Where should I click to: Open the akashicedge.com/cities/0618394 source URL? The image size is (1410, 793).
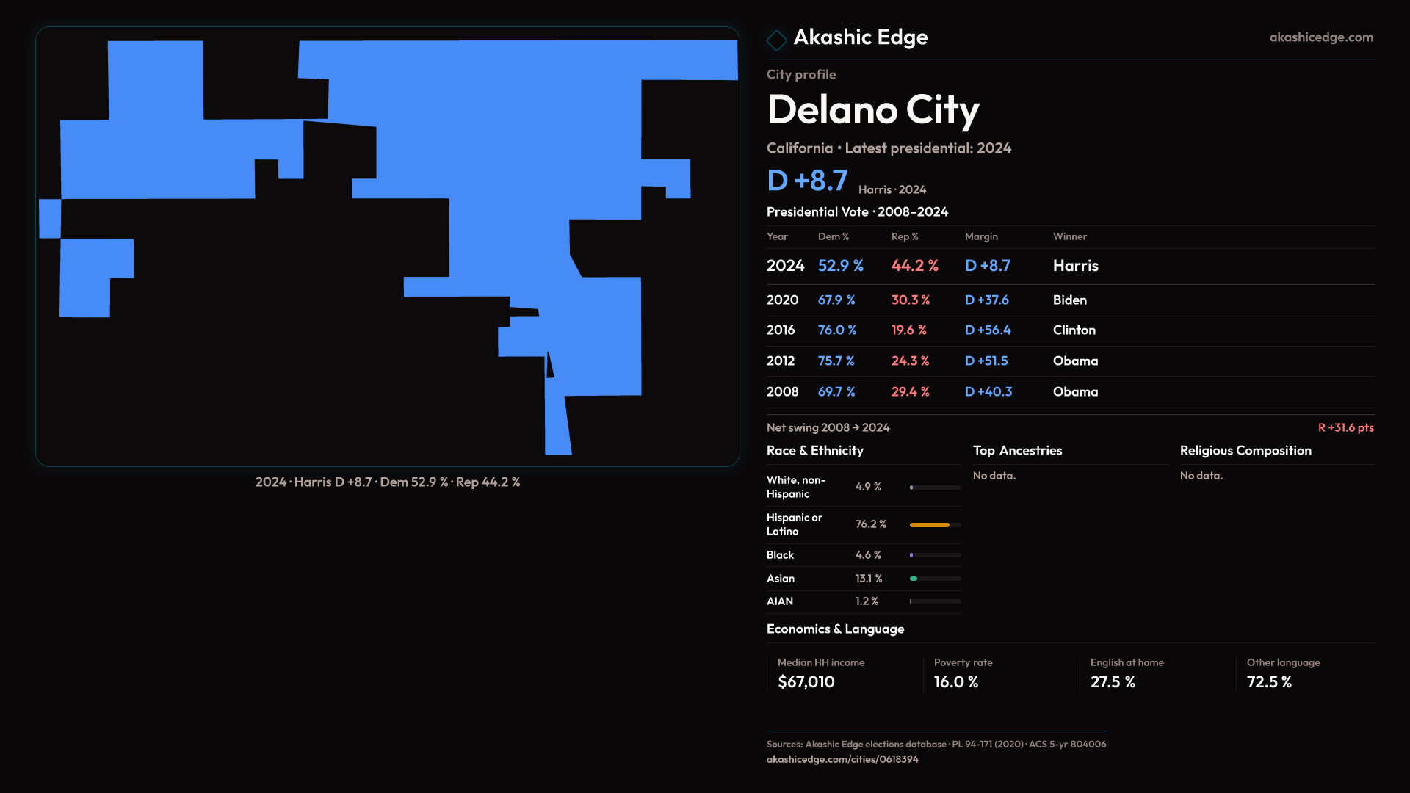(842, 759)
